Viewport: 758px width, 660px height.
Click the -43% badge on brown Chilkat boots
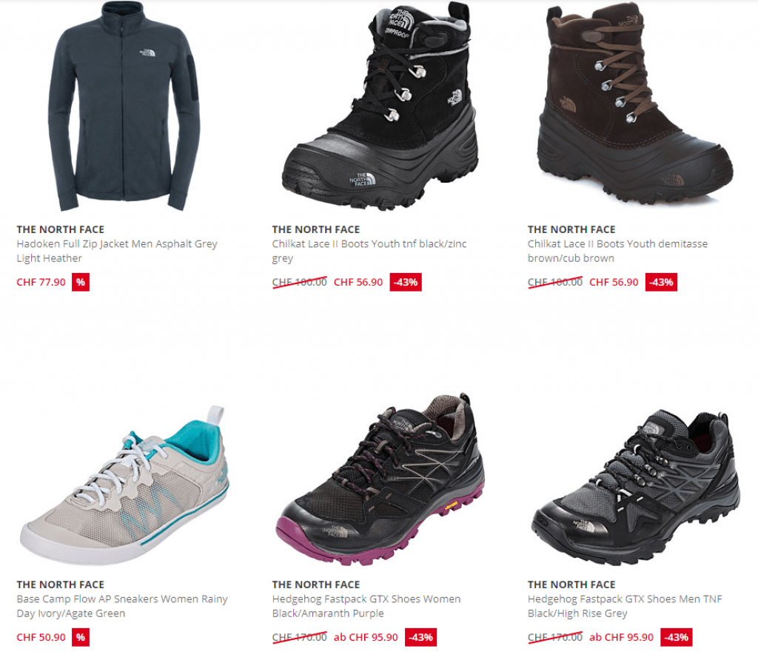click(661, 282)
